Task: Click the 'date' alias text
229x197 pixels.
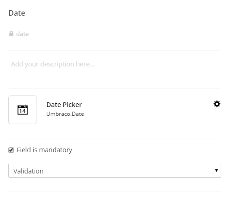Action: [x=22, y=34]
